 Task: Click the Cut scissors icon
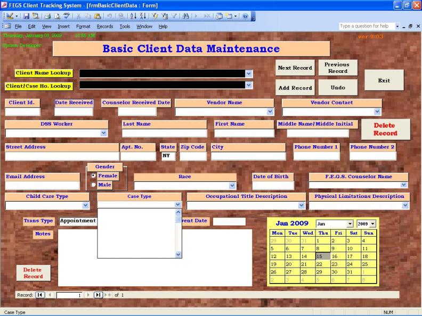coord(78,16)
